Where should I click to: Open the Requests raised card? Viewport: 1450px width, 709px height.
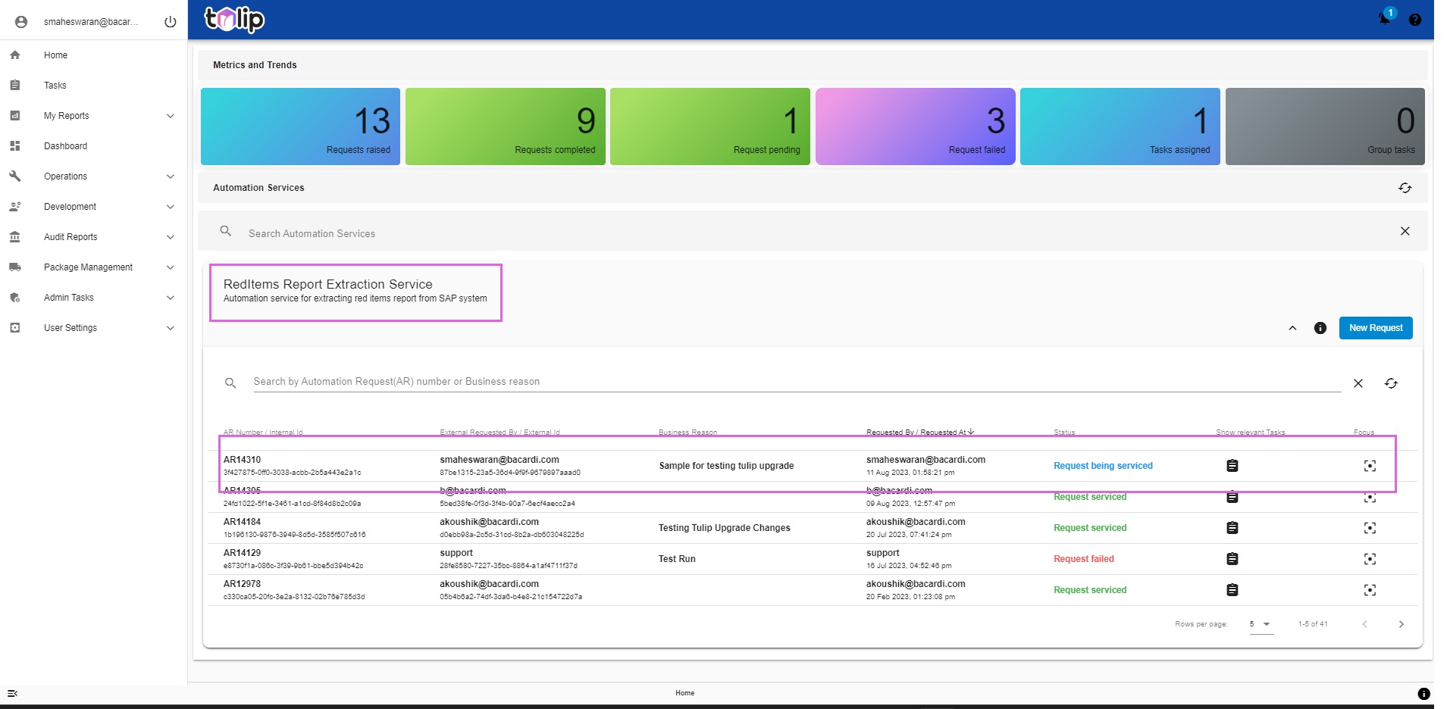pos(300,126)
